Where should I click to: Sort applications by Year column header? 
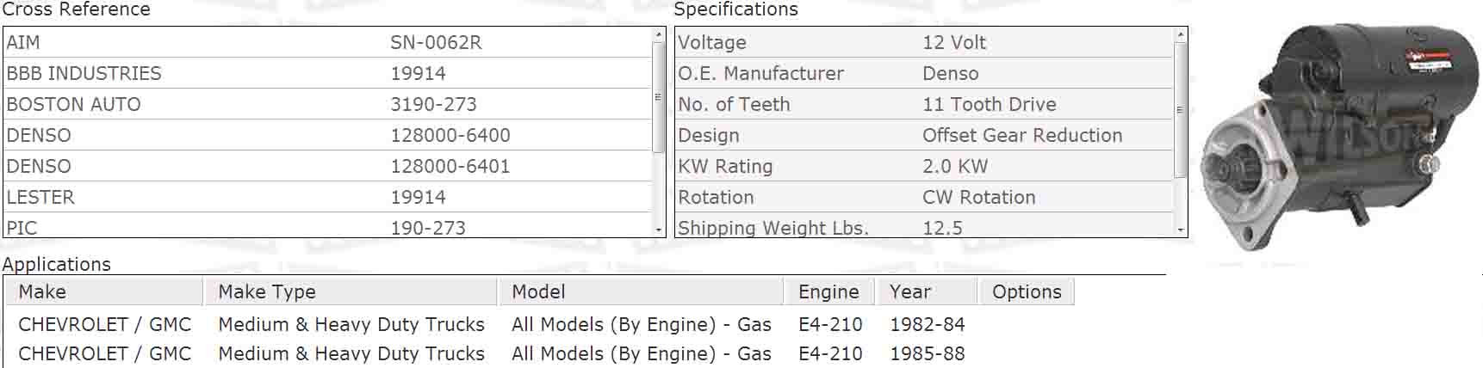[x=928, y=291]
